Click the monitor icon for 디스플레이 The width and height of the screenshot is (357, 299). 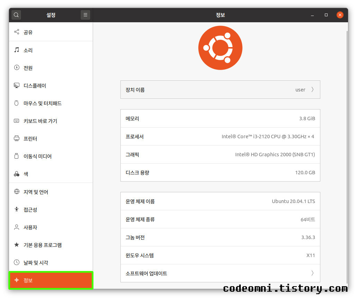[17, 85]
